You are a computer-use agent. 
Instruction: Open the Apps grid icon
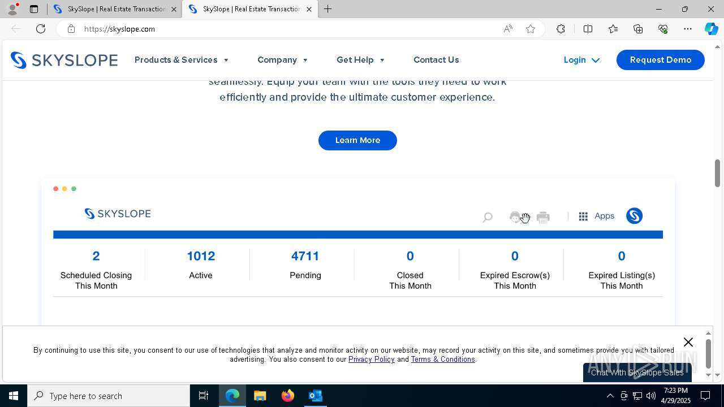tap(583, 217)
